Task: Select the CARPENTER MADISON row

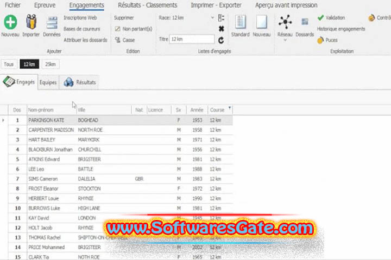Action: click(121, 130)
